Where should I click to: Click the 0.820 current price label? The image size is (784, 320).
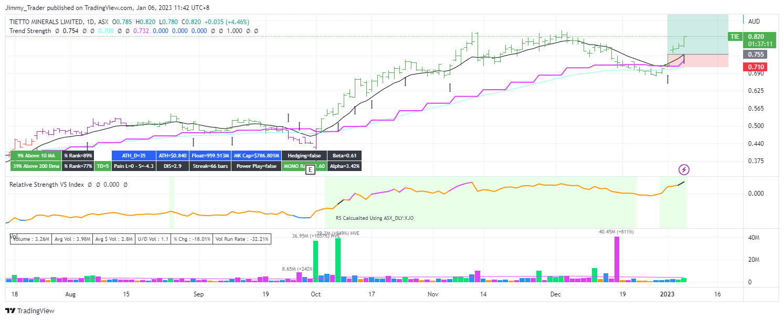[755, 36]
